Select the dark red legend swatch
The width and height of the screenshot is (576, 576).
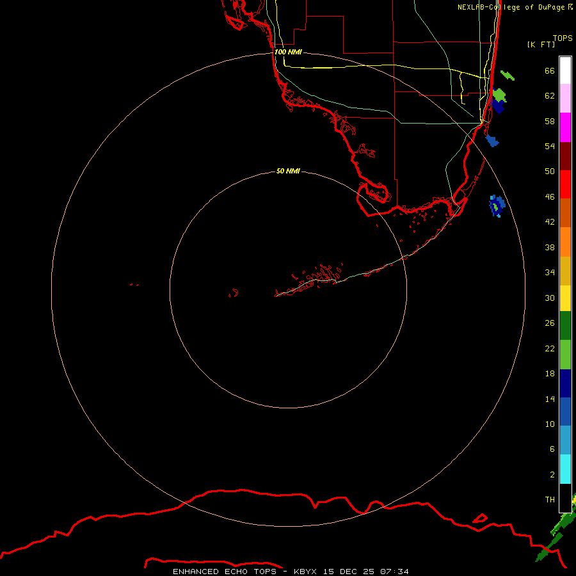click(565, 156)
